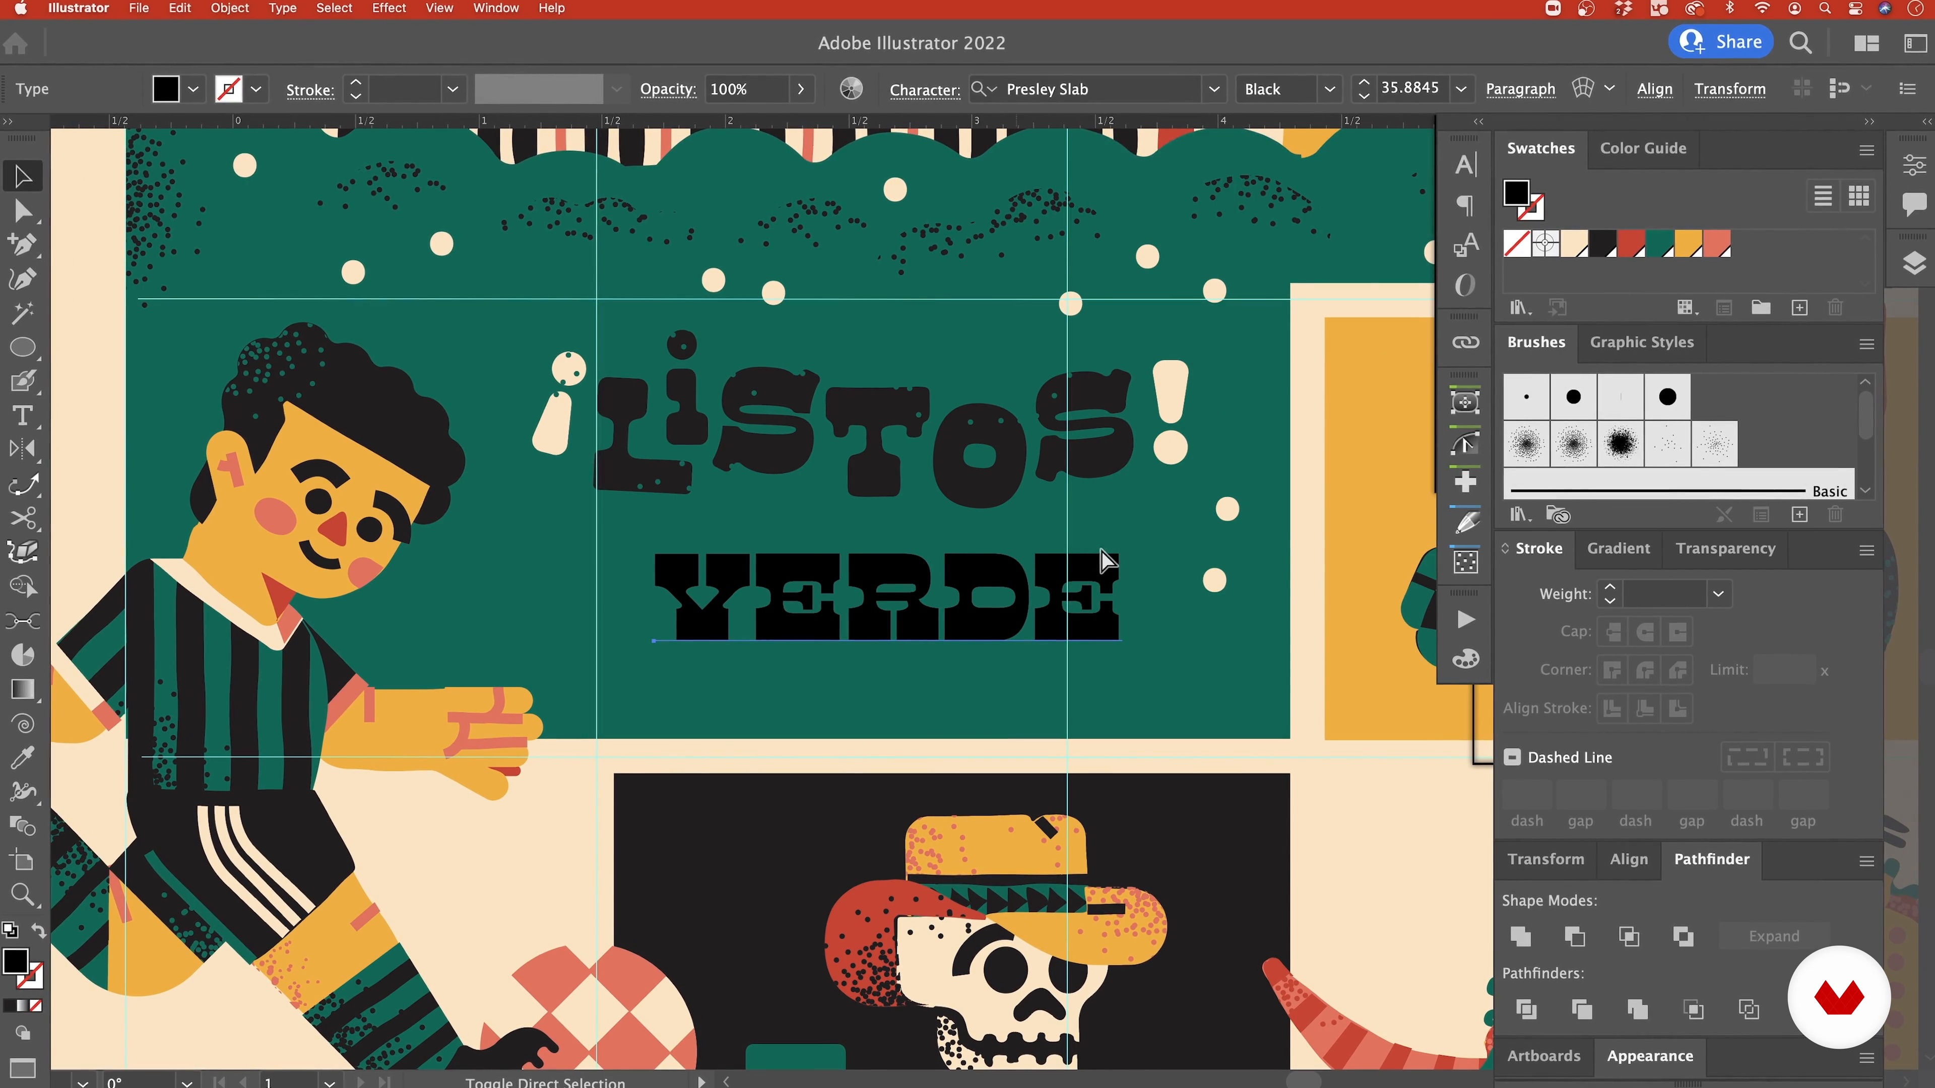Viewport: 1935px width, 1088px height.
Task: Open the Align link in control bar
Action: [1654, 89]
